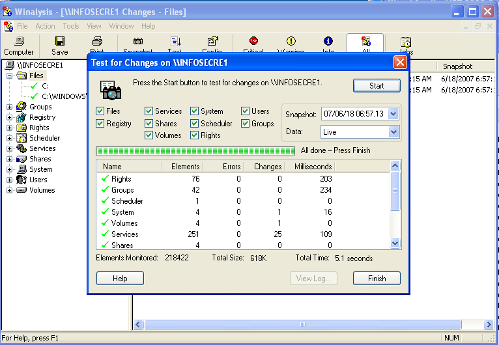Select the Groups tree node icon
Image resolution: width=499 pixels, height=345 pixels.
[21, 107]
